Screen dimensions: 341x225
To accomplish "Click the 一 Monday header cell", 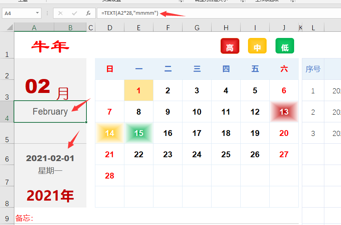I will [139, 69].
